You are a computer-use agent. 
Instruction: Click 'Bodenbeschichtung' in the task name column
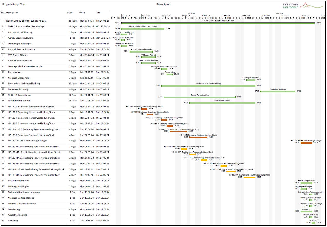18,89
